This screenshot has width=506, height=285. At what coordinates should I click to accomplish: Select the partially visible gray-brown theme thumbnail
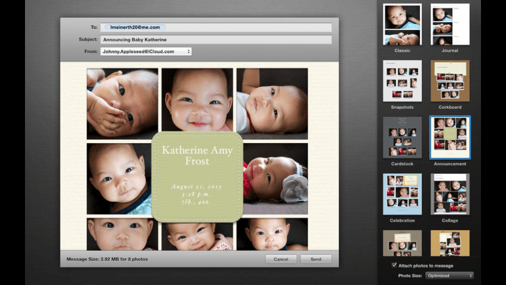[402, 243]
